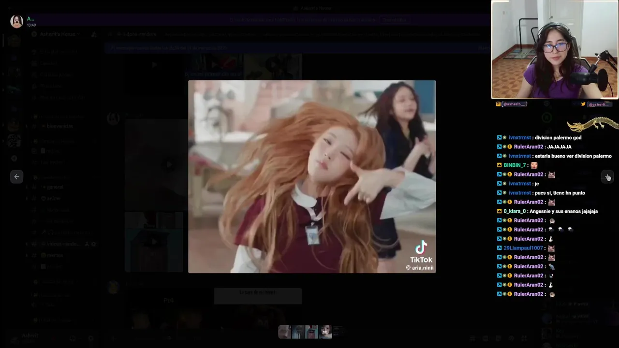Click the 'general' channel in dimmed Discord sidebar
The width and height of the screenshot is (619, 348).
[55, 187]
